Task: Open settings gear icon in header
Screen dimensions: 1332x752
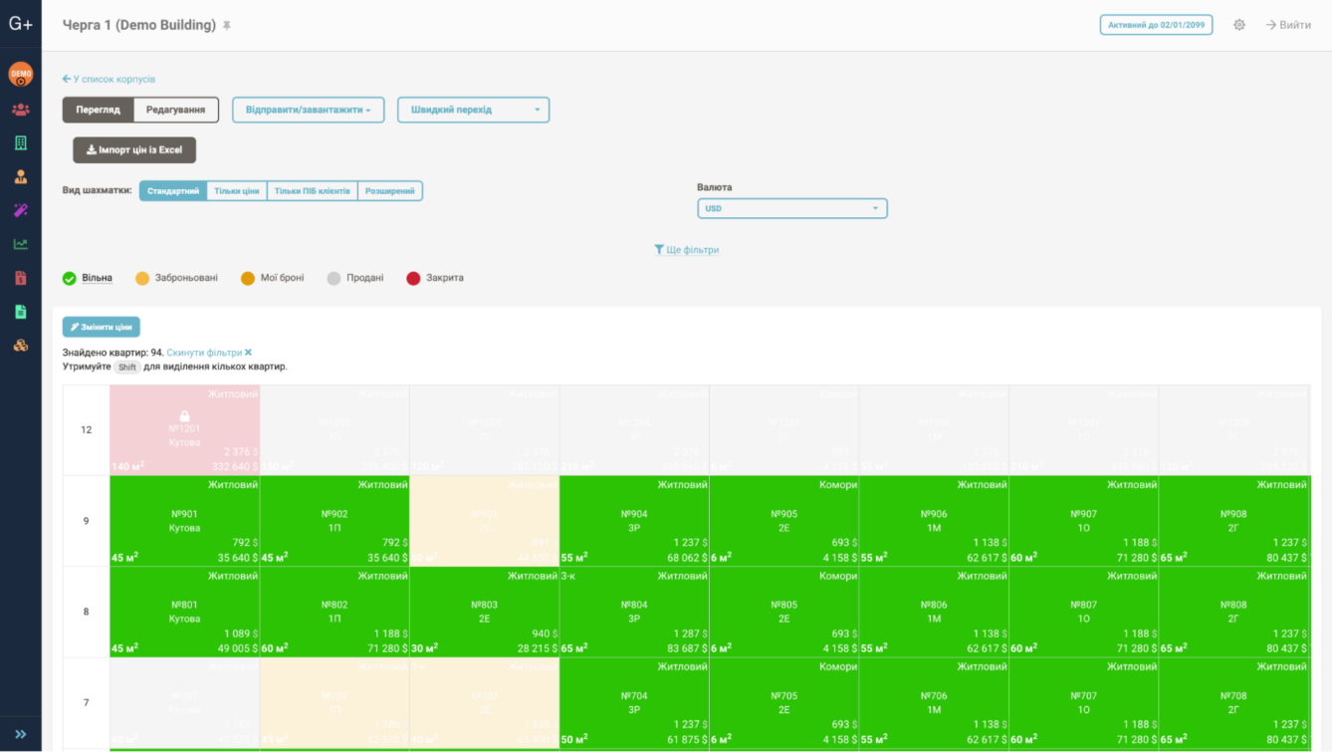Action: click(1239, 25)
